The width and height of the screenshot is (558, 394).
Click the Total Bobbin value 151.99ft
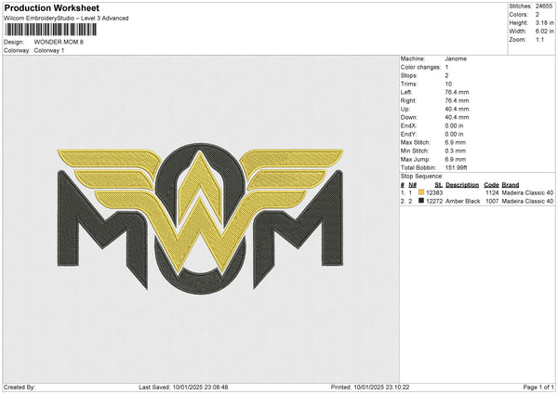point(456,167)
